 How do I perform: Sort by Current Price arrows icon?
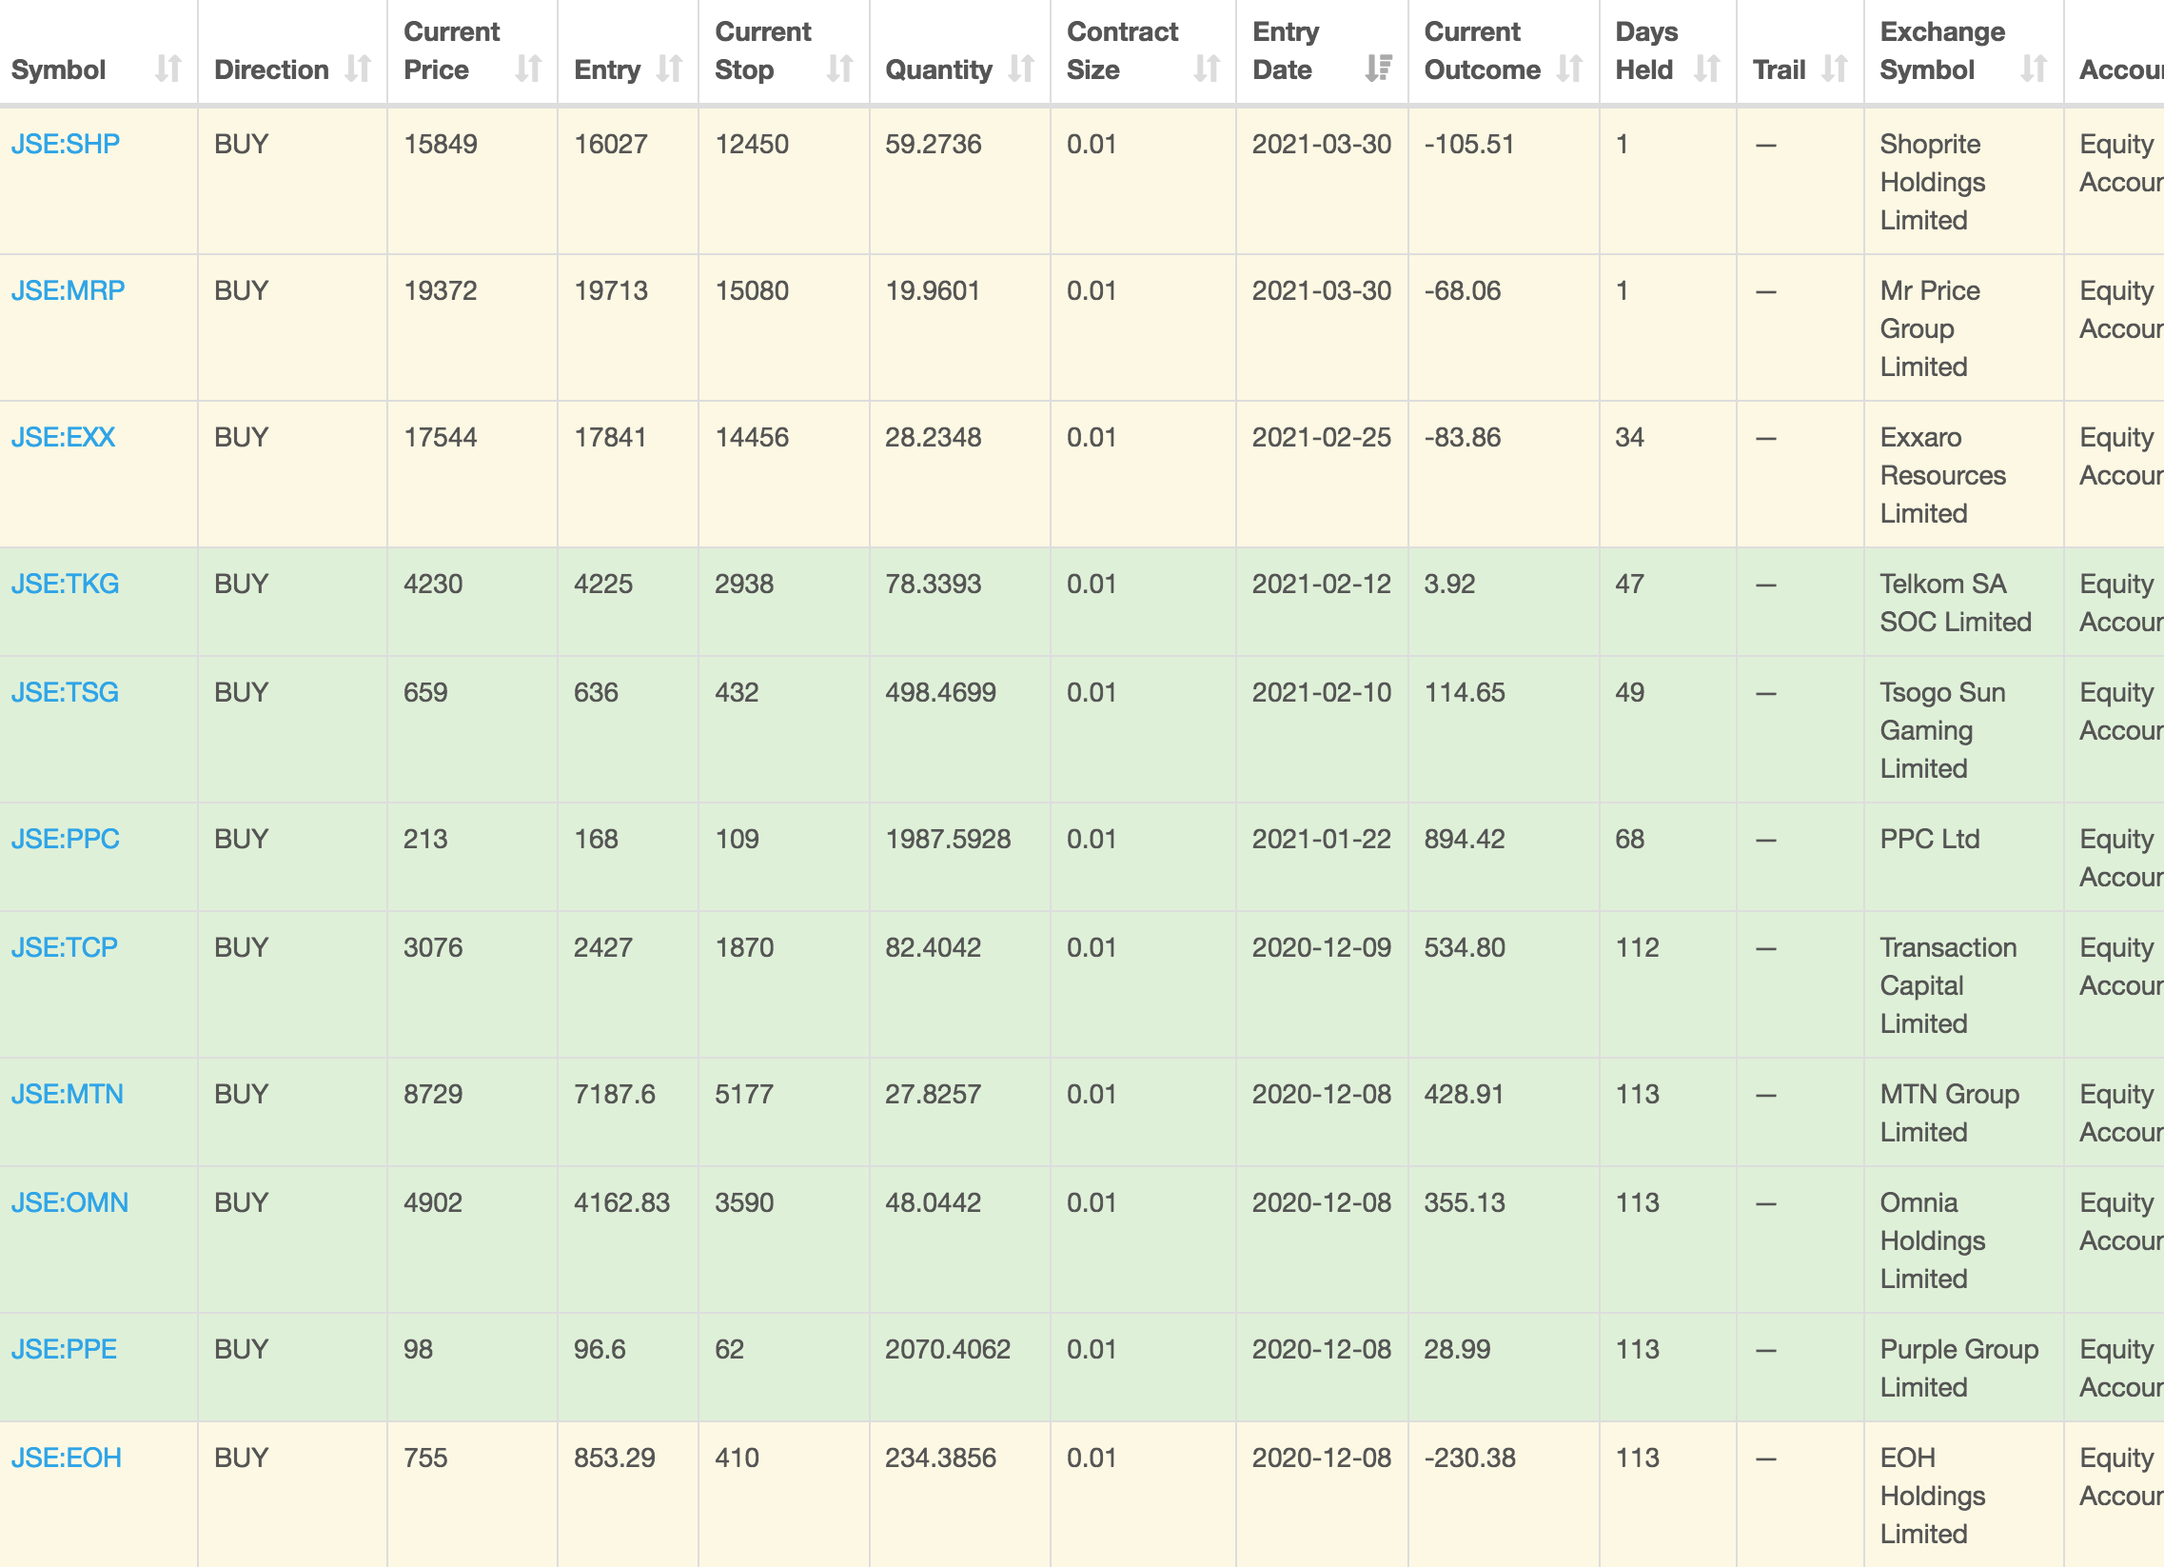pyautogui.click(x=528, y=69)
